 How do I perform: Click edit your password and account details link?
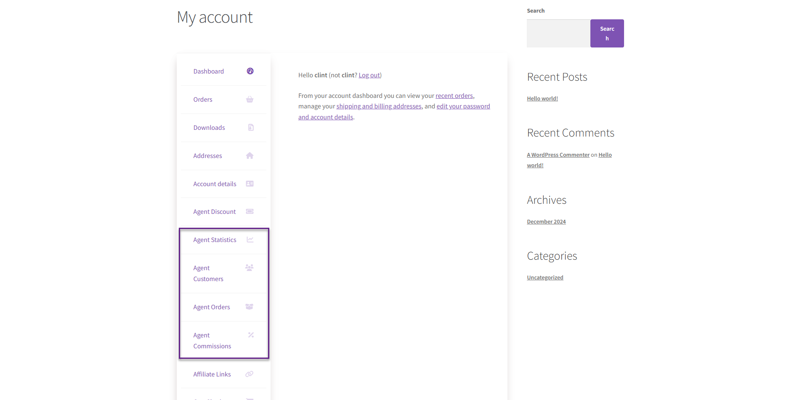click(x=463, y=106)
